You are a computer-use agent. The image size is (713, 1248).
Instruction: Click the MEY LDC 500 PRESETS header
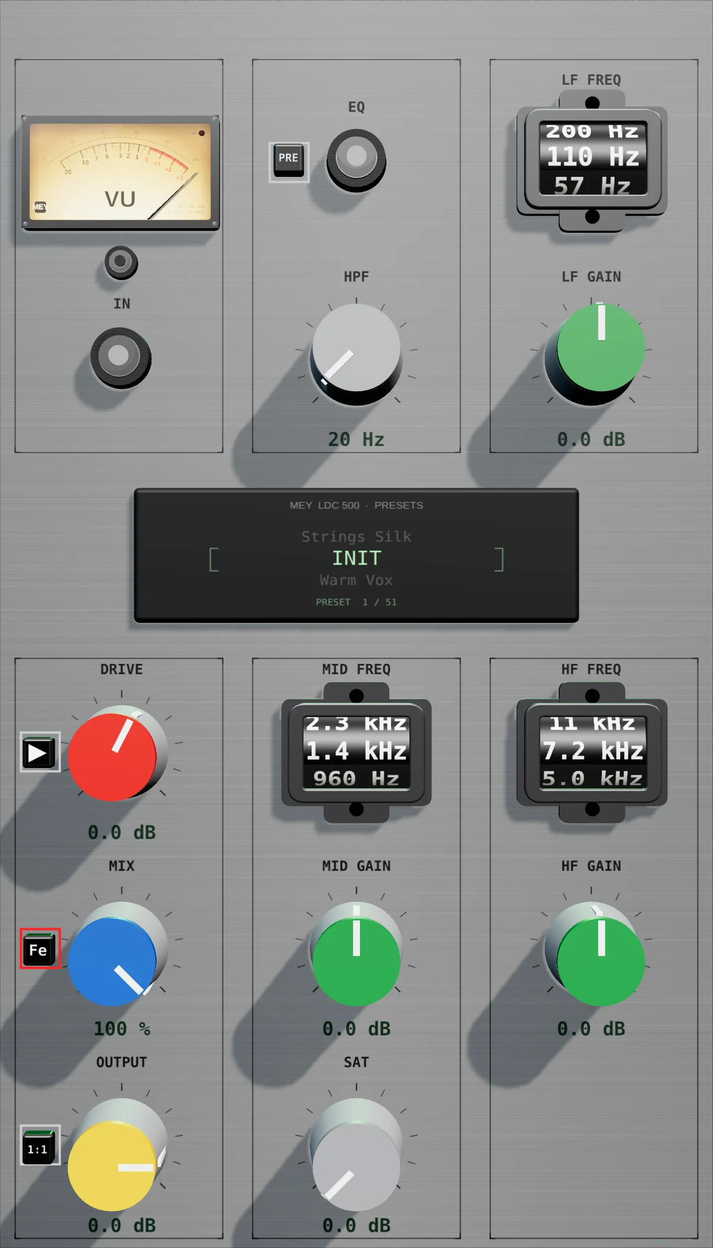(356, 505)
